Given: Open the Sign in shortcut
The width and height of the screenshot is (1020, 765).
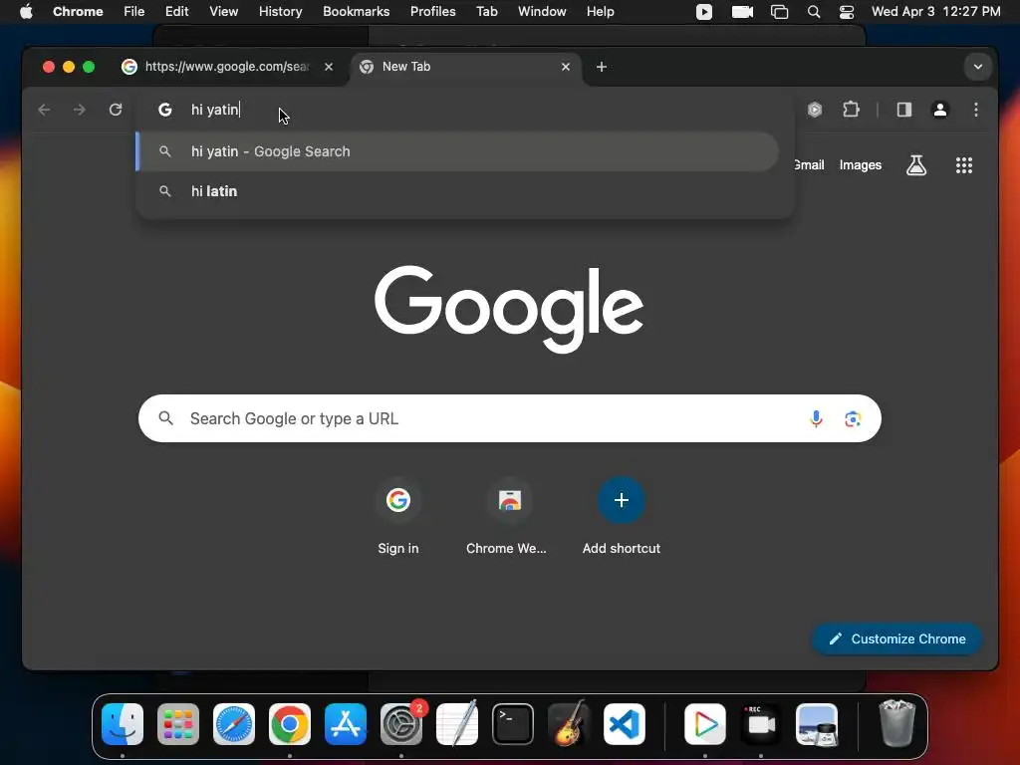Looking at the screenshot, I should 398,518.
